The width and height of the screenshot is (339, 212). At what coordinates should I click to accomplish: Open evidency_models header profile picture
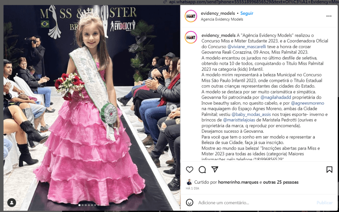tap(191, 16)
